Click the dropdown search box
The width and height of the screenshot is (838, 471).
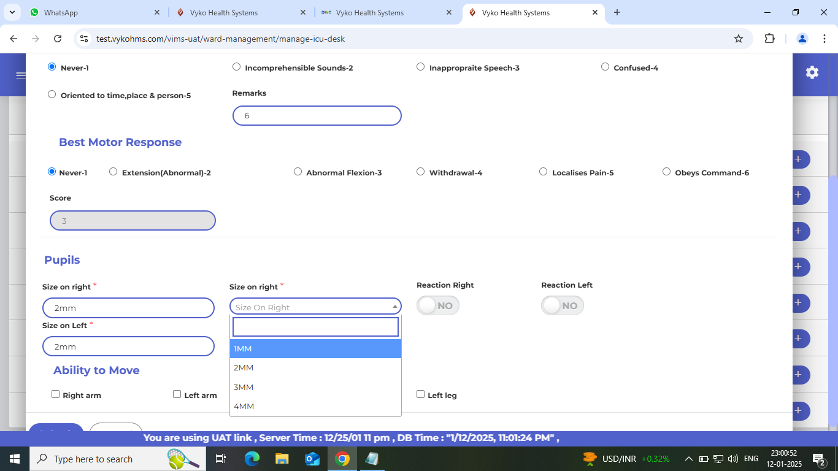click(x=315, y=327)
